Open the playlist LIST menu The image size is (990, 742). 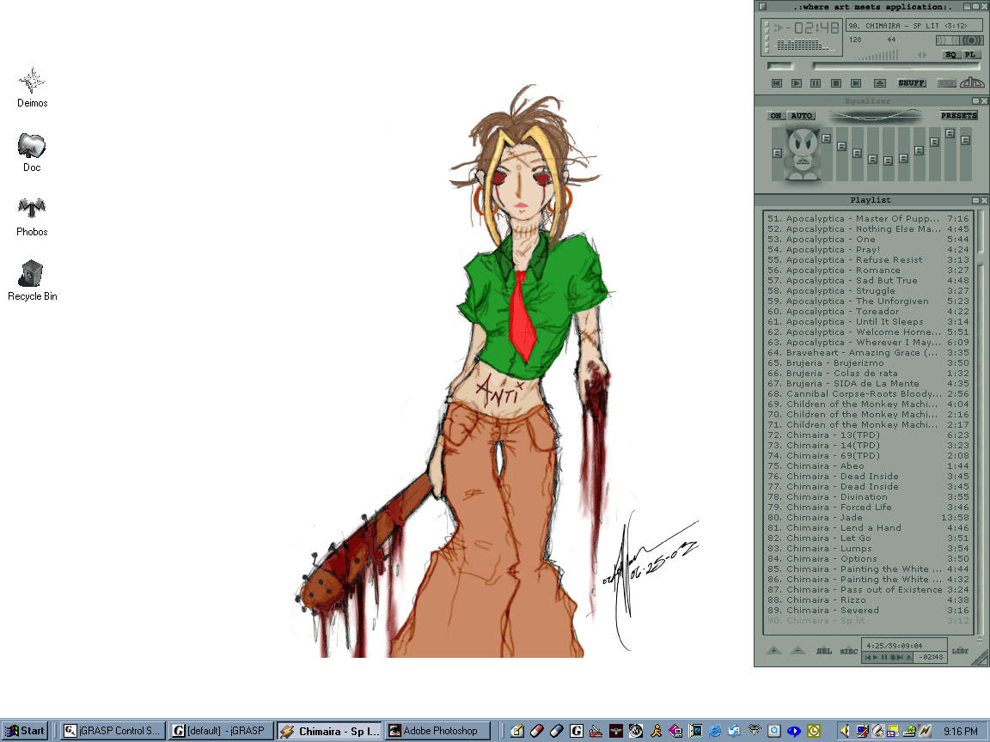[960, 650]
